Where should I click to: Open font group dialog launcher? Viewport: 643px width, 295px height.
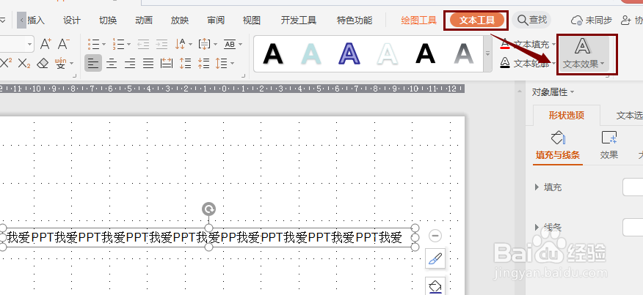click(x=75, y=75)
